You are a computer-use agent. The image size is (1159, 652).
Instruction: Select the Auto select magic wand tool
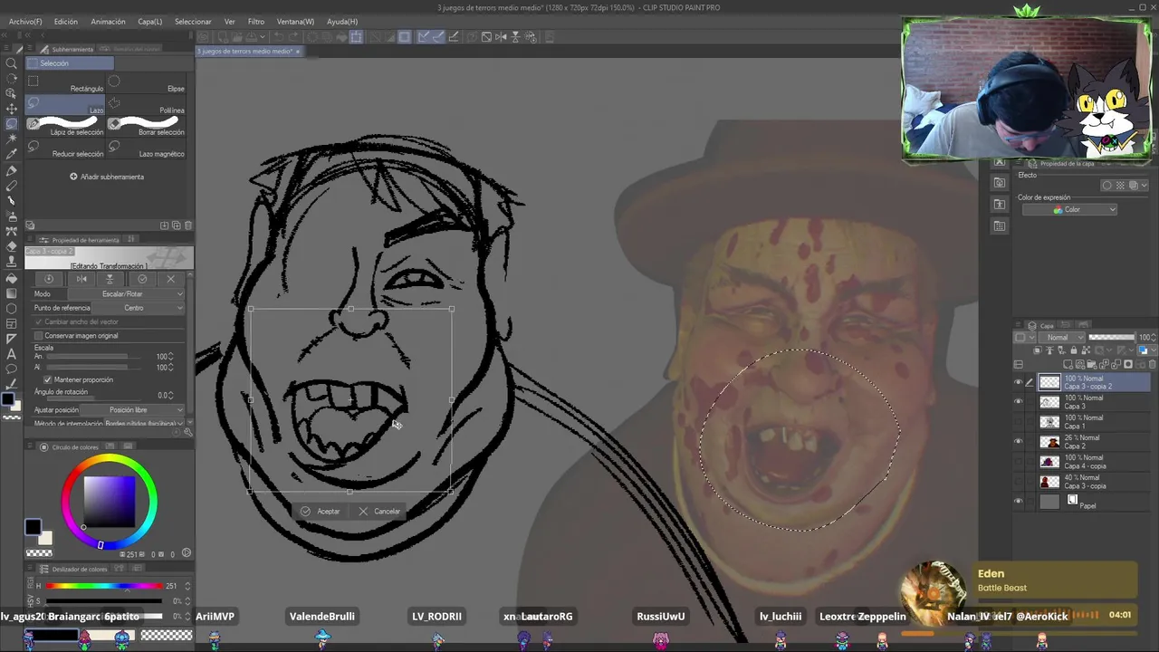(12, 139)
